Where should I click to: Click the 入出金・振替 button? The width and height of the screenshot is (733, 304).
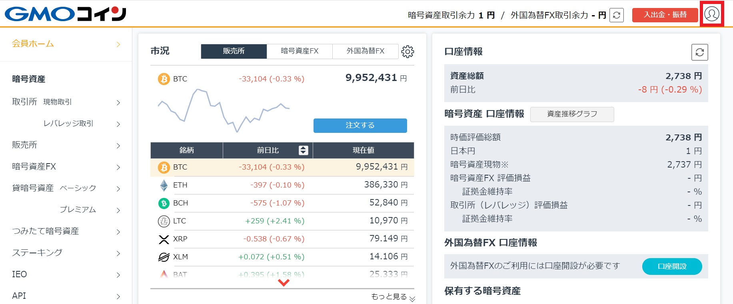click(665, 15)
